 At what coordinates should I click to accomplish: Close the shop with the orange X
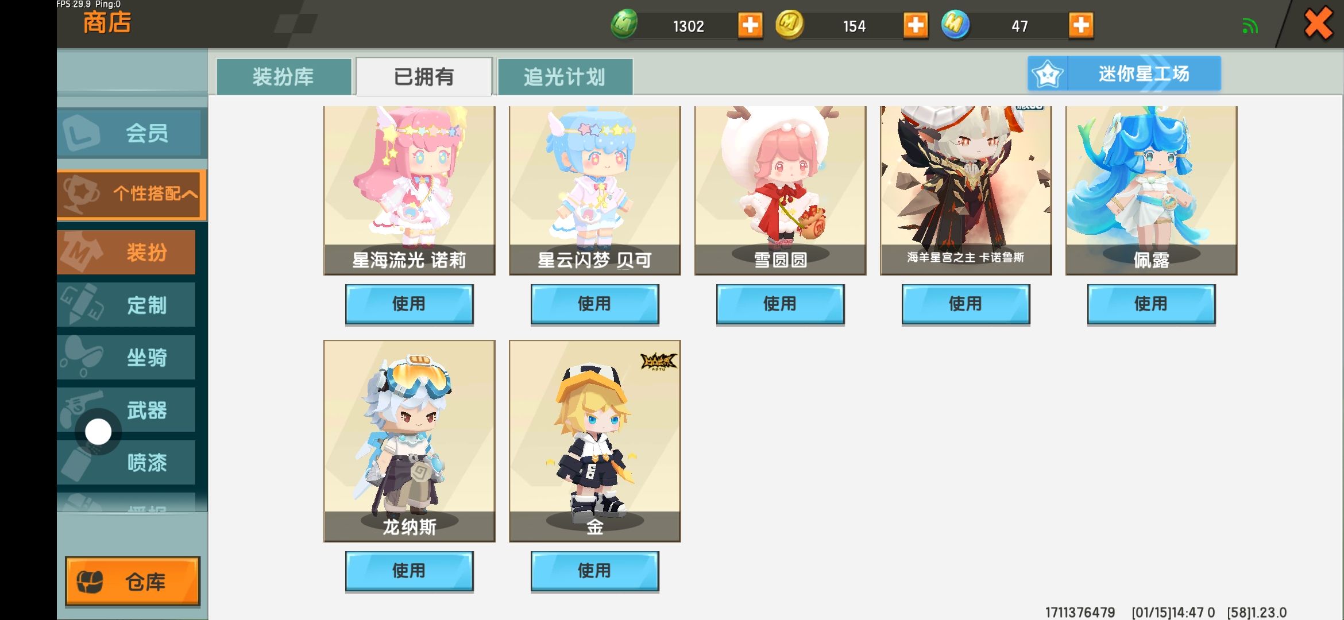click(1318, 24)
